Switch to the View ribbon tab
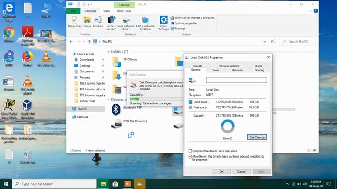This screenshot has width=337, height=189. click(106, 11)
